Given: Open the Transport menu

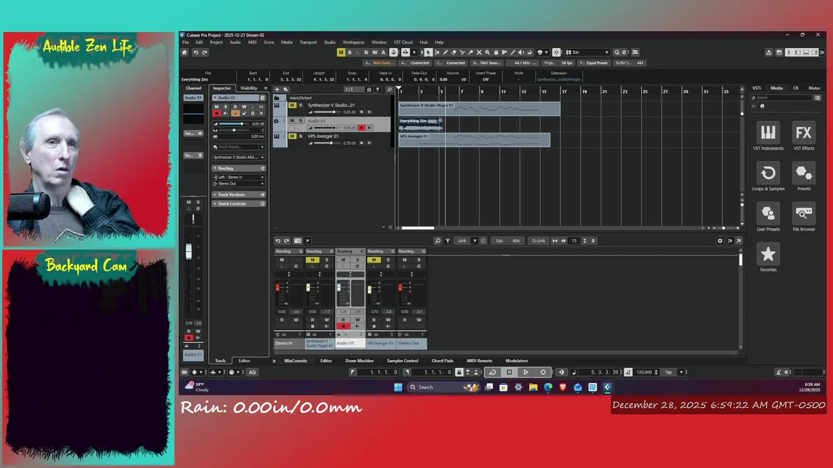Looking at the screenshot, I should [308, 42].
